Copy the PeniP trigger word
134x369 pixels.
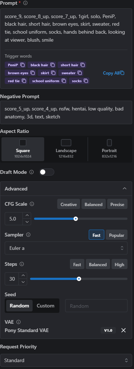click(22, 65)
